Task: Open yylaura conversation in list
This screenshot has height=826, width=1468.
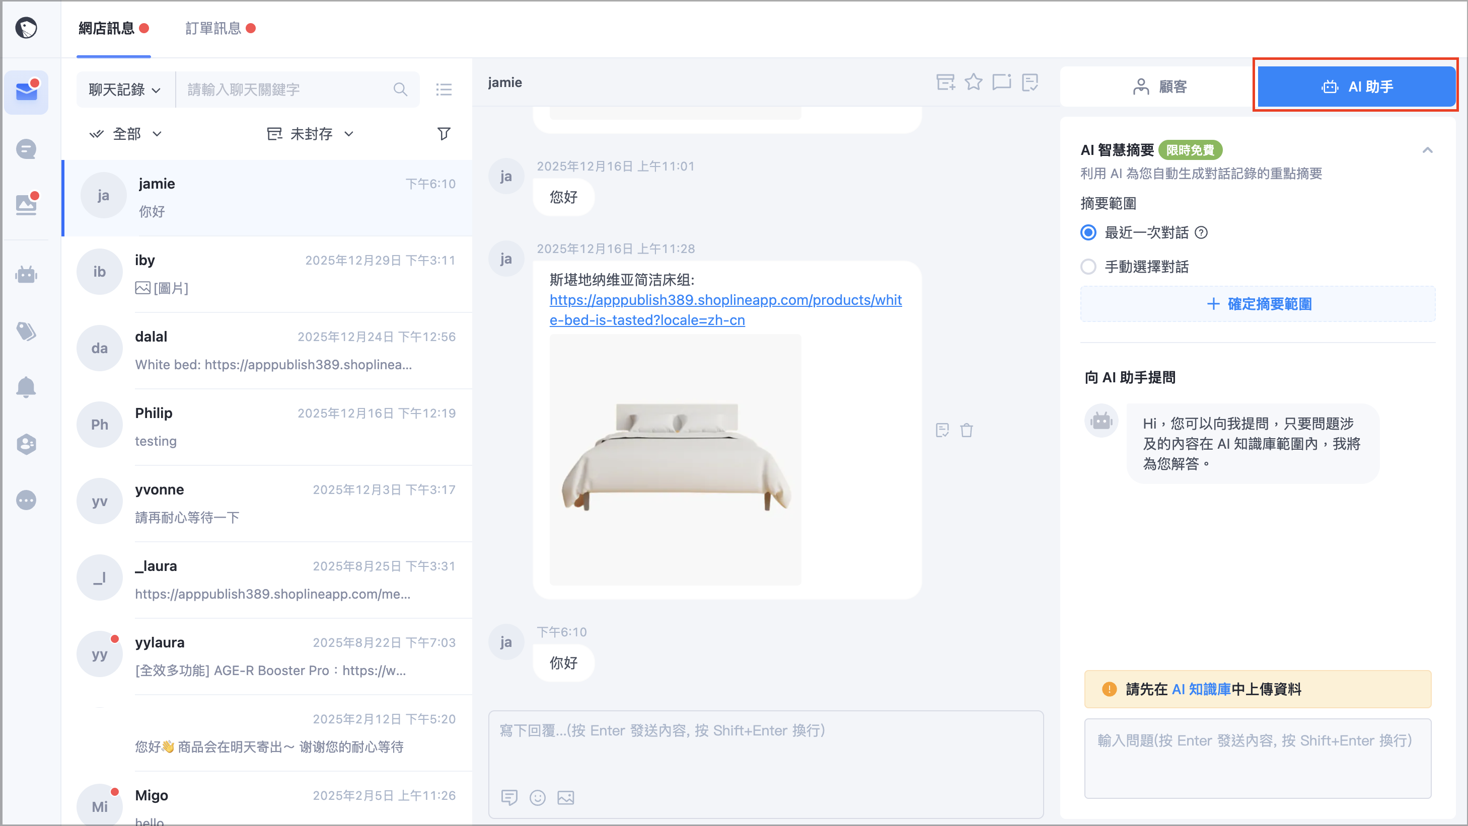Action: 268,656
